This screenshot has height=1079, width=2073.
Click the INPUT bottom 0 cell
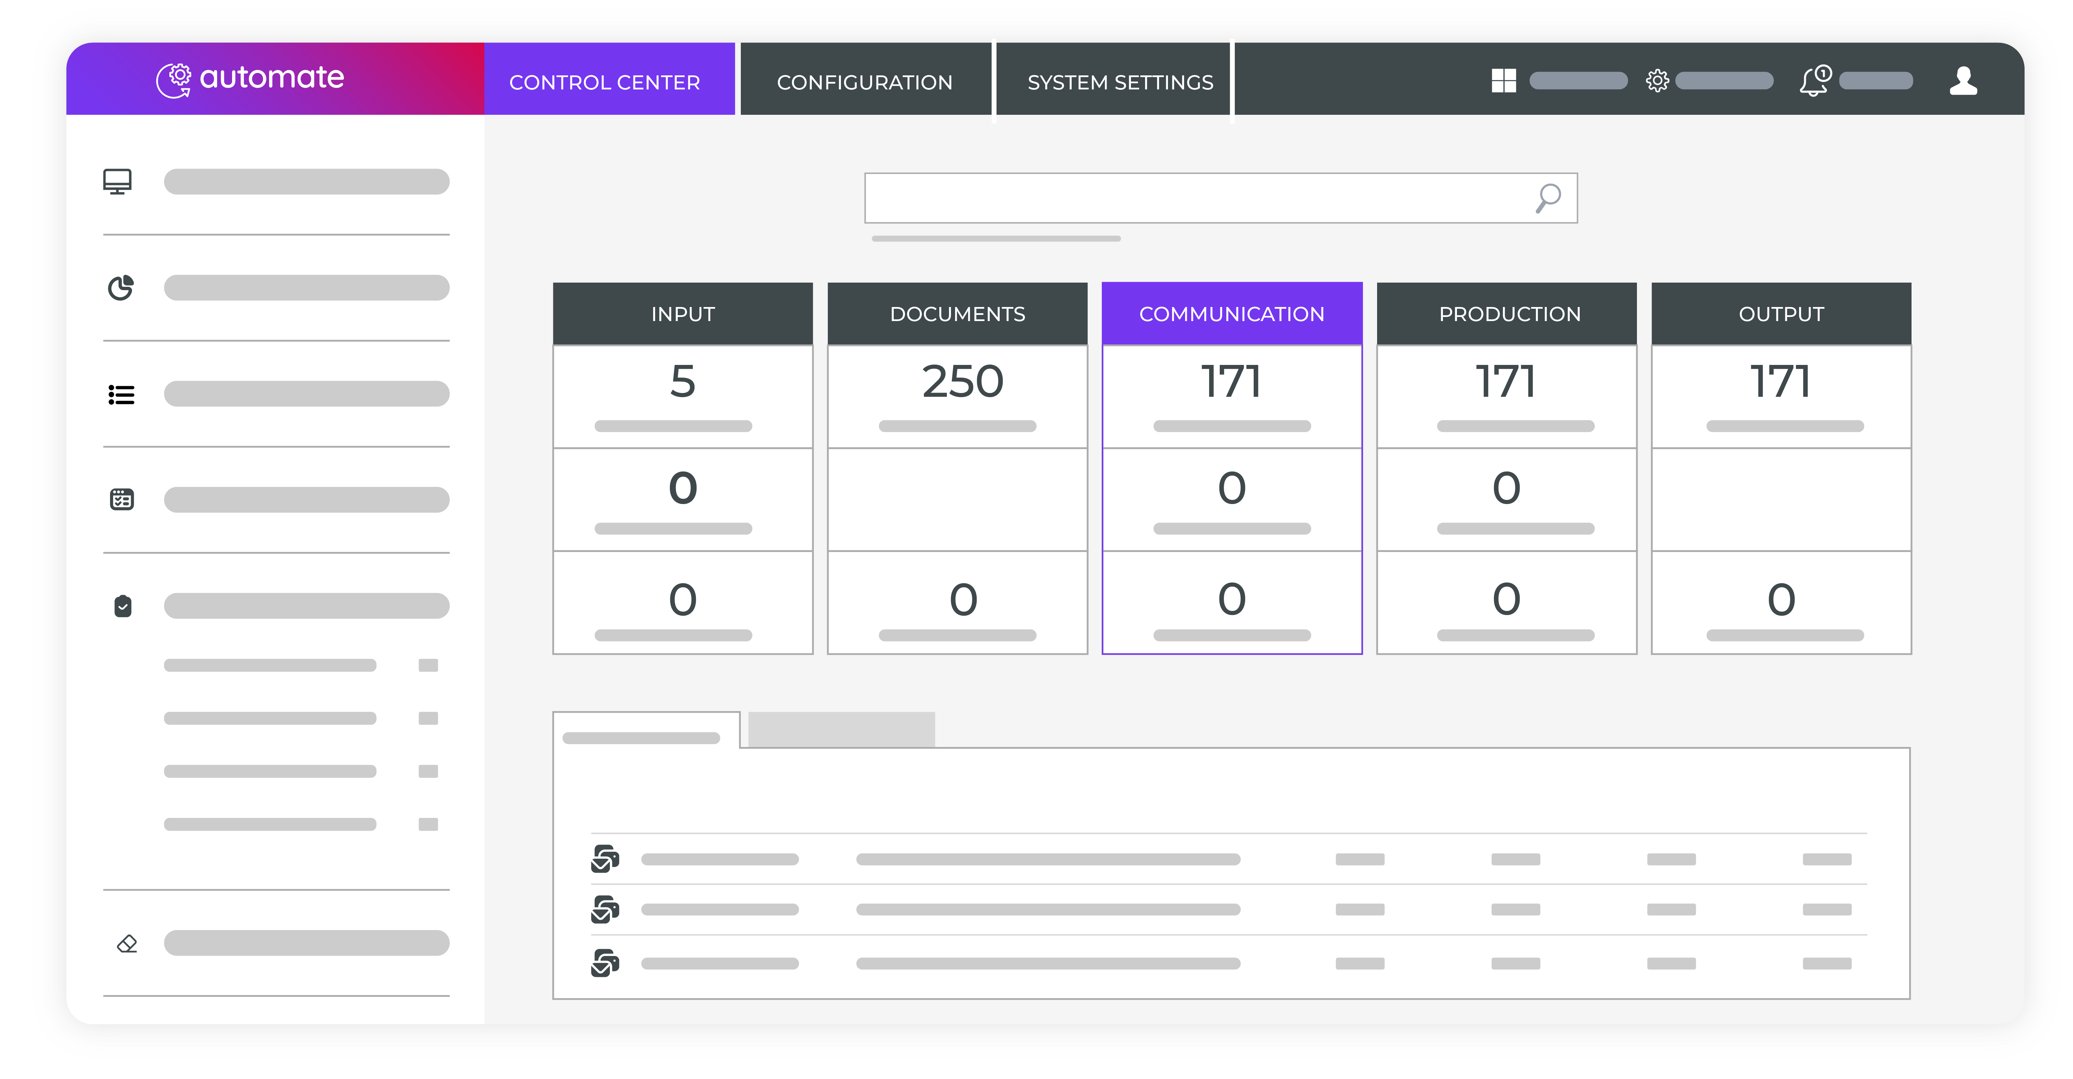(683, 603)
